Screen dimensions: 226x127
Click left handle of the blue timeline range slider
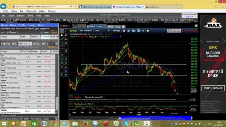(x=120, y=118)
